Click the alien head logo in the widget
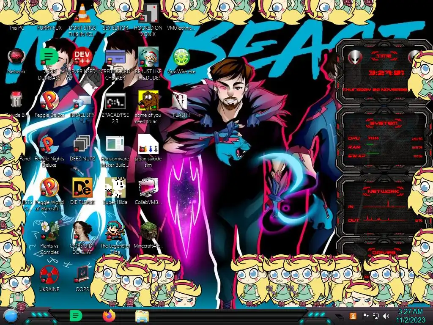The width and height of the screenshot is (433, 325). (355, 58)
